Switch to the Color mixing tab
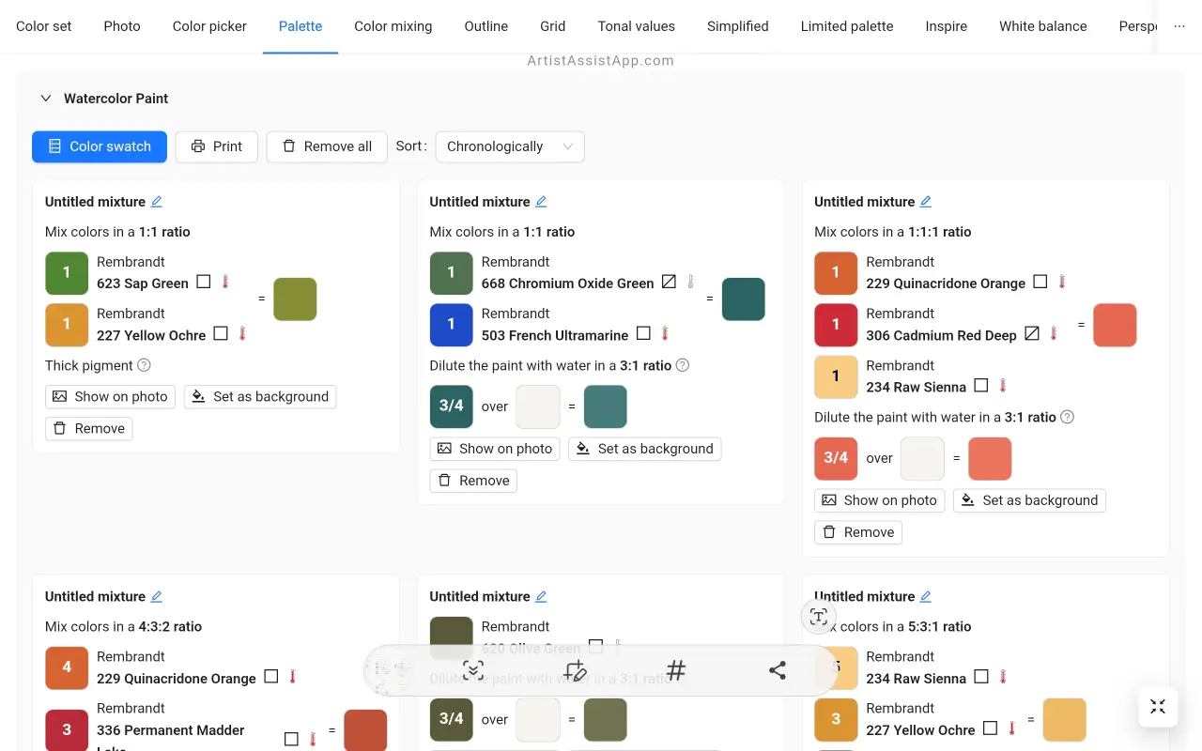The image size is (1202, 751). click(x=393, y=26)
